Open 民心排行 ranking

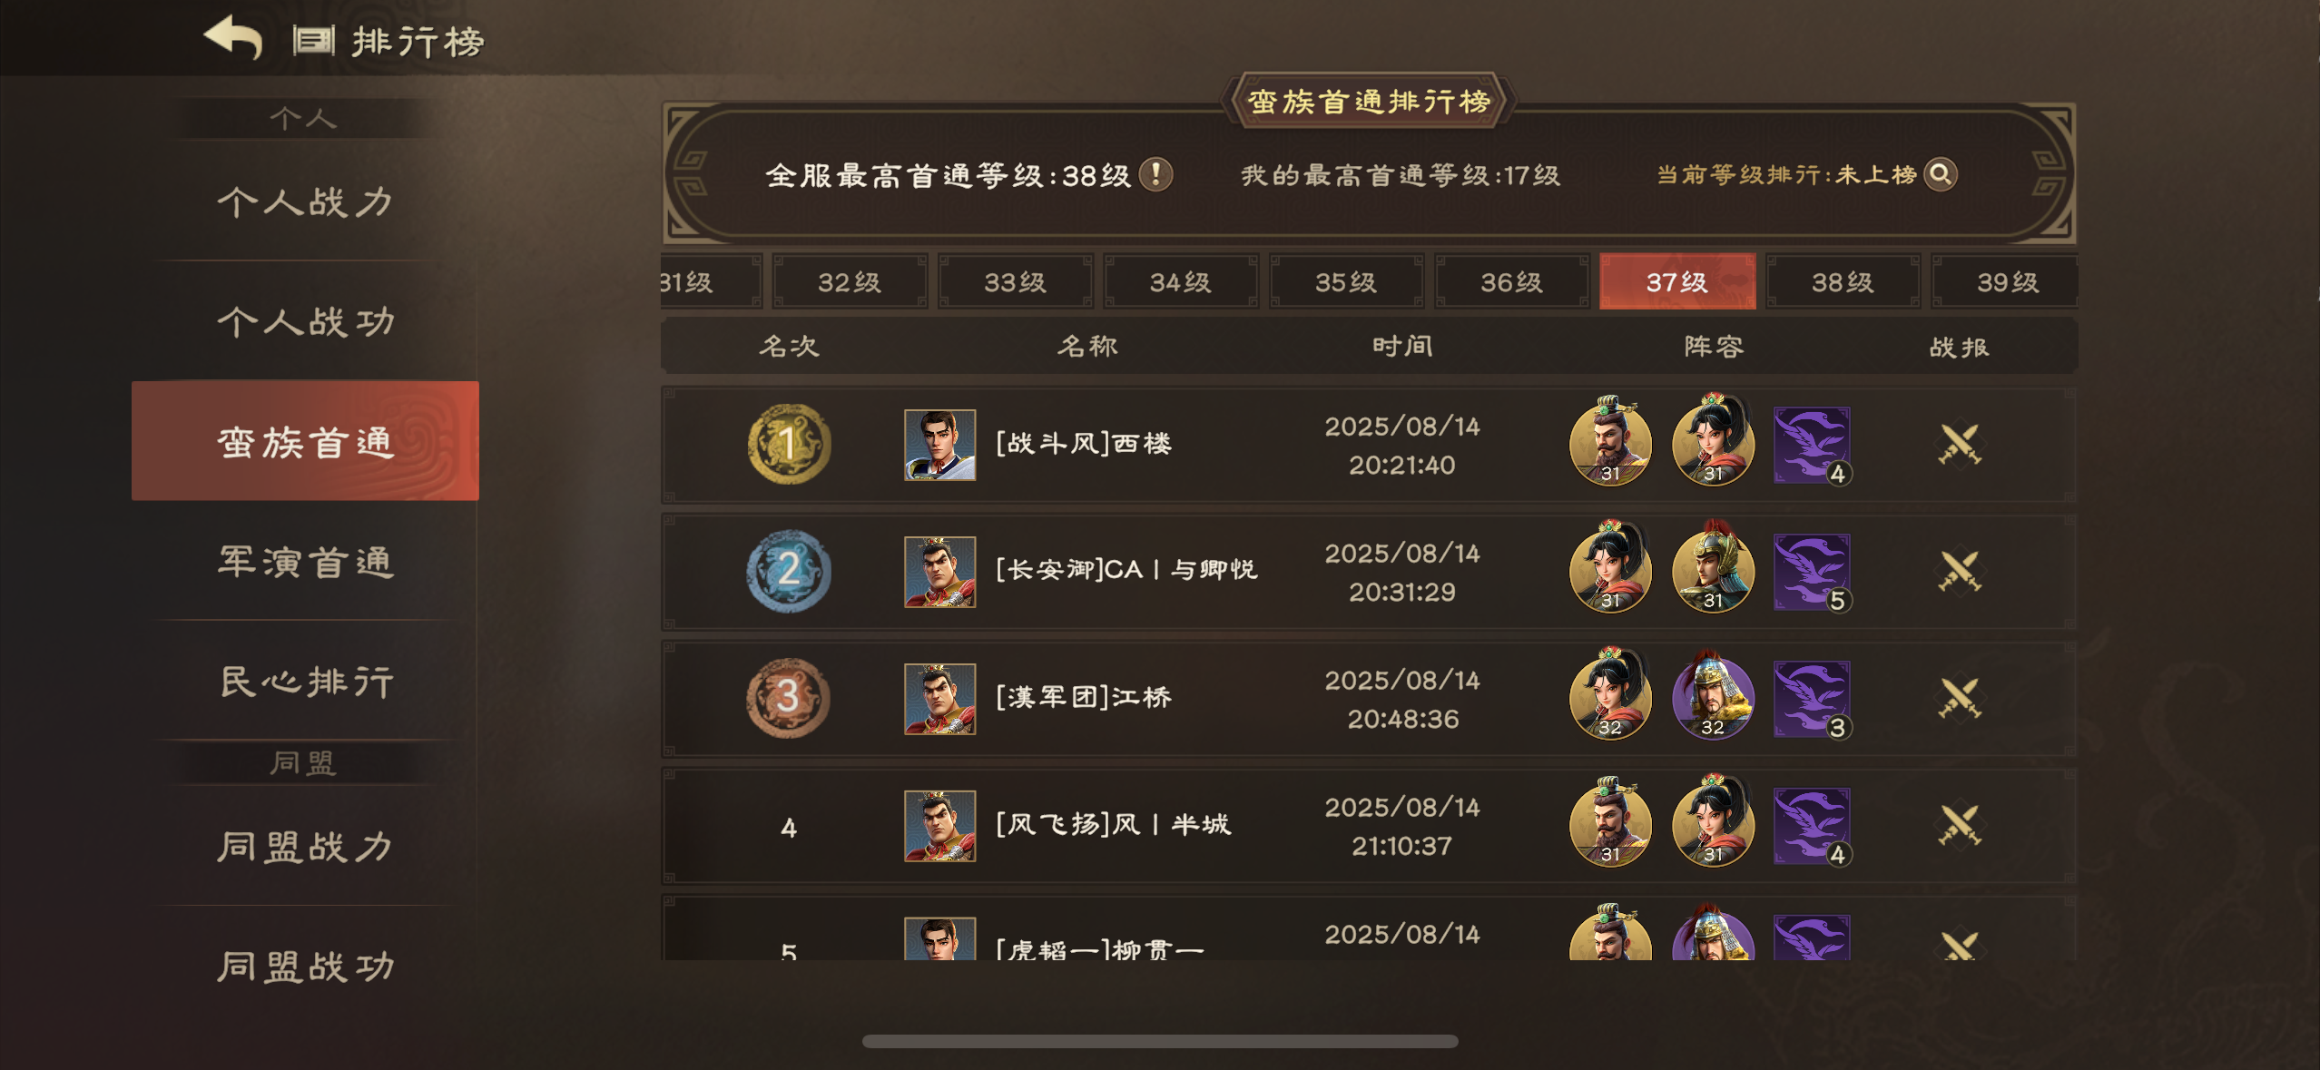pyautogui.click(x=305, y=681)
